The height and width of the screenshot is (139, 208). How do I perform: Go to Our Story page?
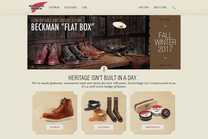(x=144, y=7)
